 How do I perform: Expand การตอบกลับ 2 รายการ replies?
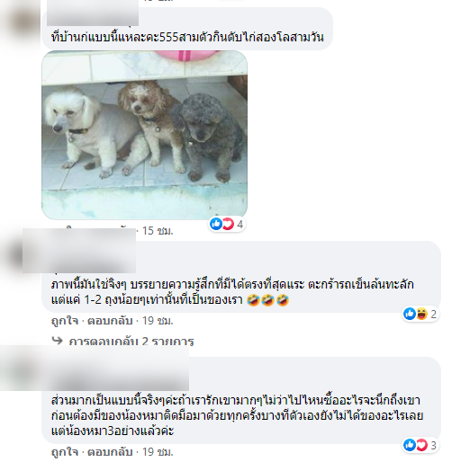tap(131, 341)
